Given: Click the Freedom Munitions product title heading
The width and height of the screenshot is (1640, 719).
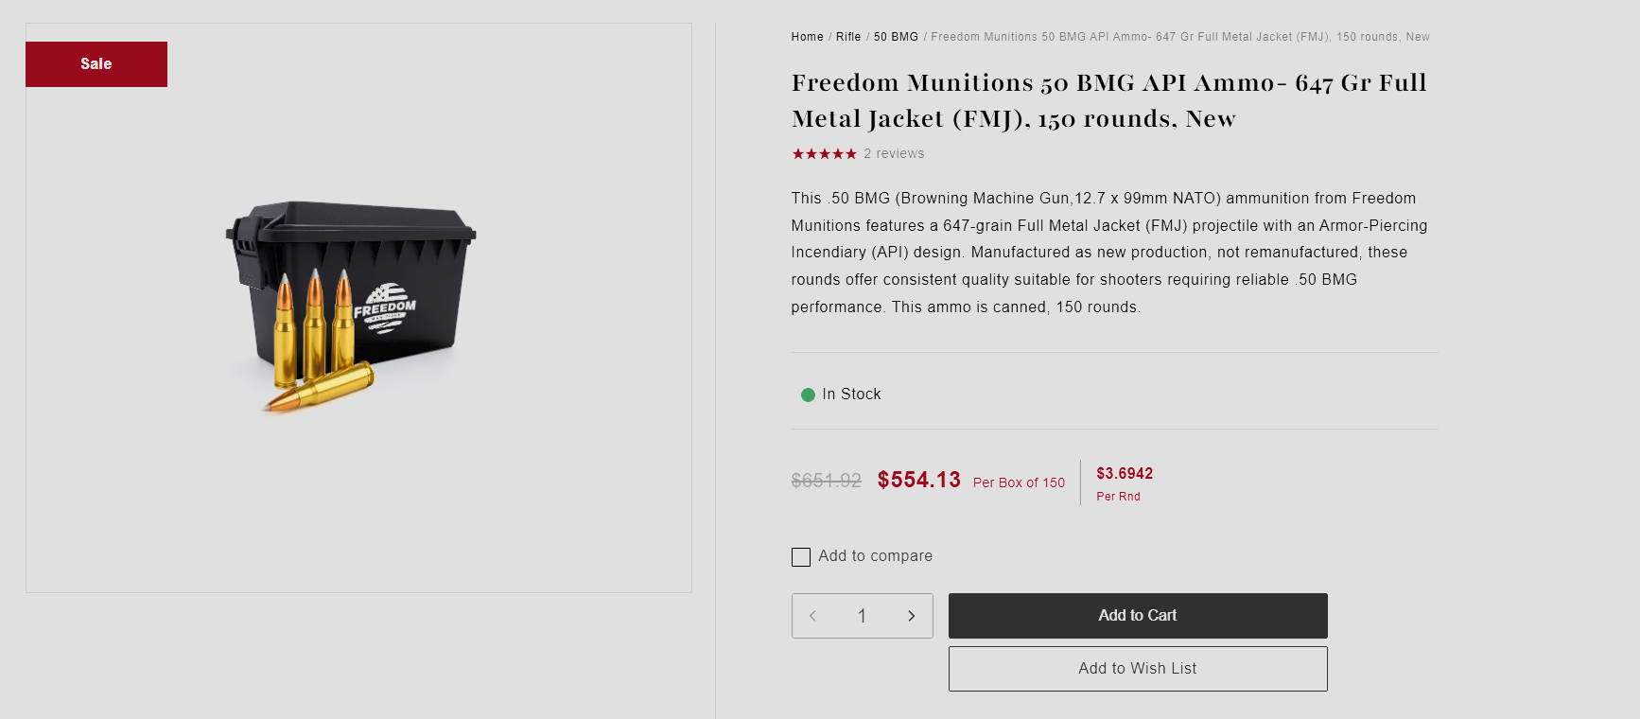Looking at the screenshot, I should pyautogui.click(x=1108, y=100).
